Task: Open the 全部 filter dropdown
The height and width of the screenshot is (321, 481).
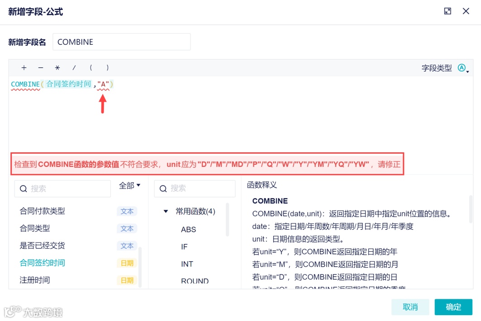Action: tap(130, 186)
